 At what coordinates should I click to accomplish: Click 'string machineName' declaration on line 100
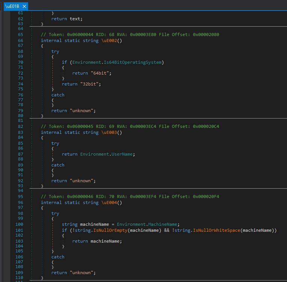click(x=85, y=224)
